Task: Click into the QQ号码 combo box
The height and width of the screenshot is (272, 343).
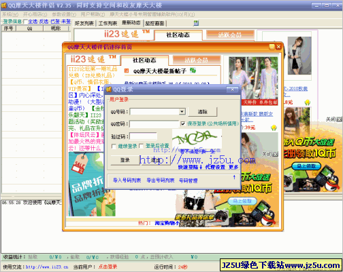Action: (x=154, y=111)
